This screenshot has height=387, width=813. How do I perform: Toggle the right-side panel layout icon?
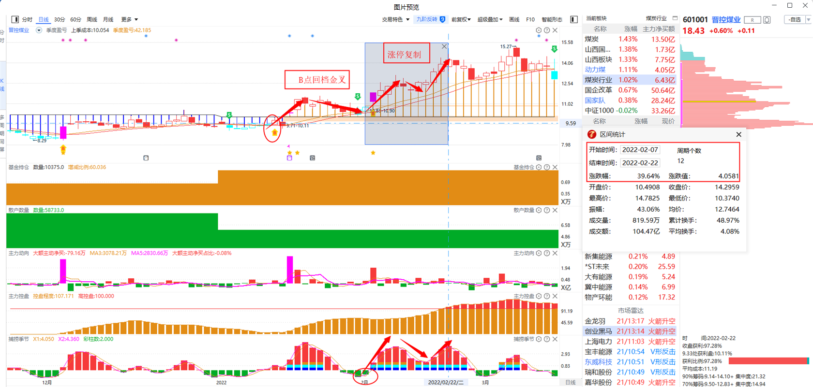coord(574,19)
